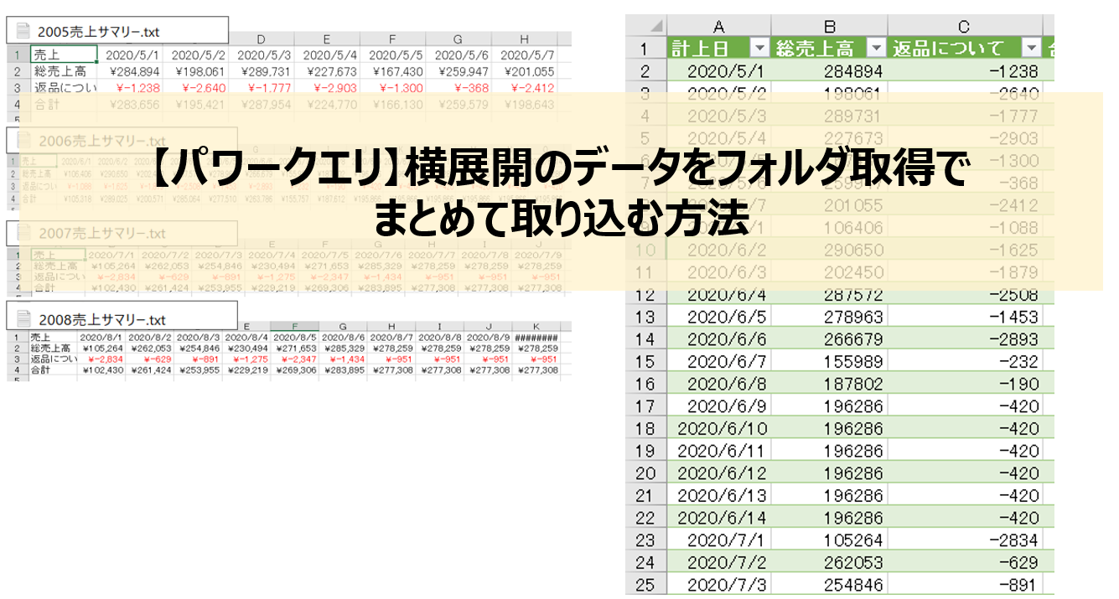Expand the 返品について filter dropdown

click(1030, 49)
